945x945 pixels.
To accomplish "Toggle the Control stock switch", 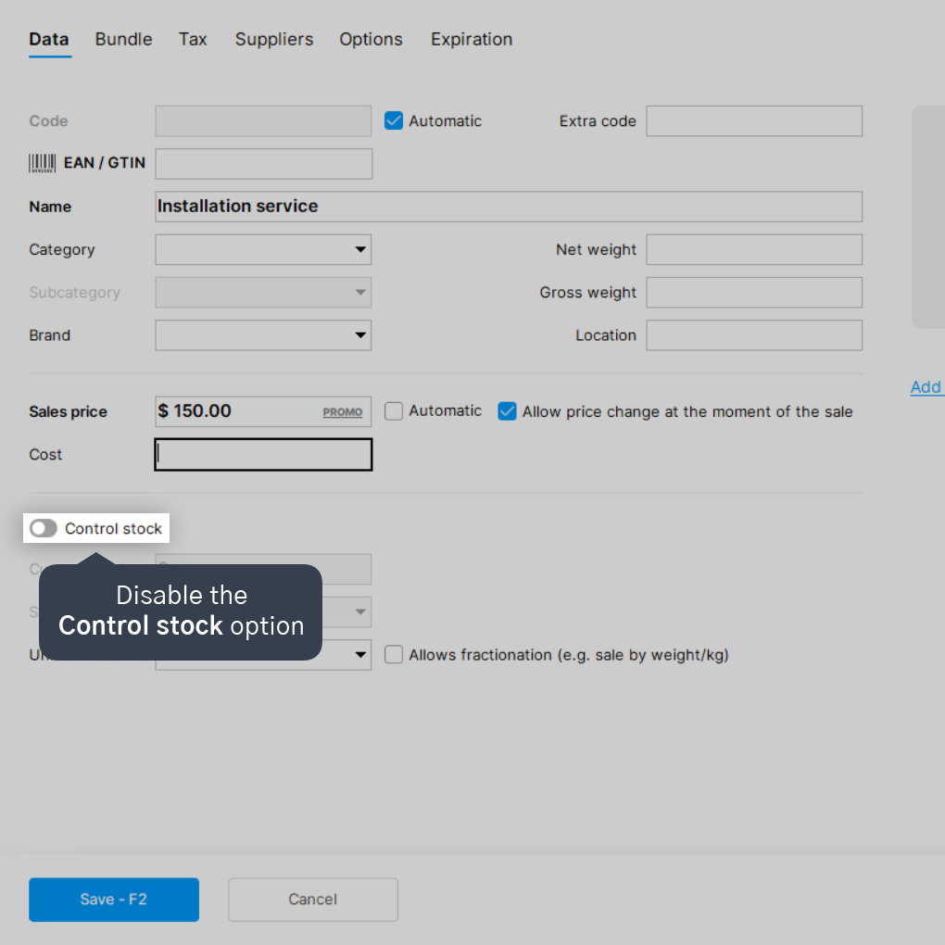I will point(44,528).
